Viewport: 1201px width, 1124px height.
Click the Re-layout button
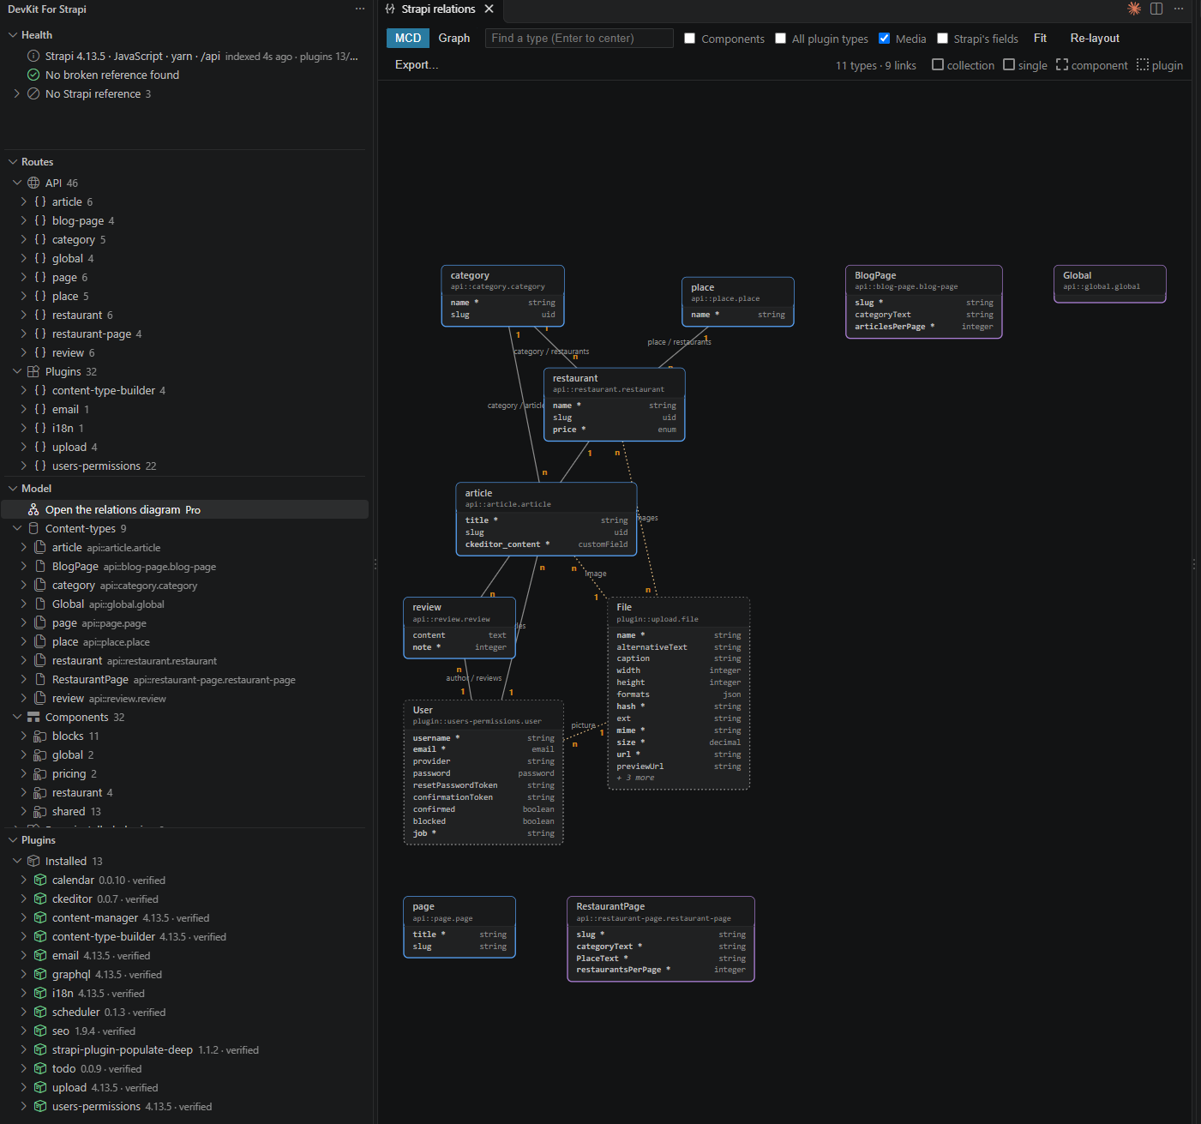tap(1095, 38)
